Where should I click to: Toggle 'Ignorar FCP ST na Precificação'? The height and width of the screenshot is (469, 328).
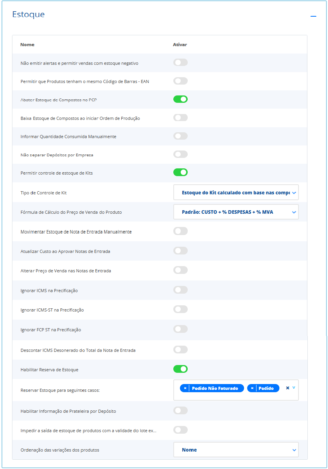click(180, 329)
